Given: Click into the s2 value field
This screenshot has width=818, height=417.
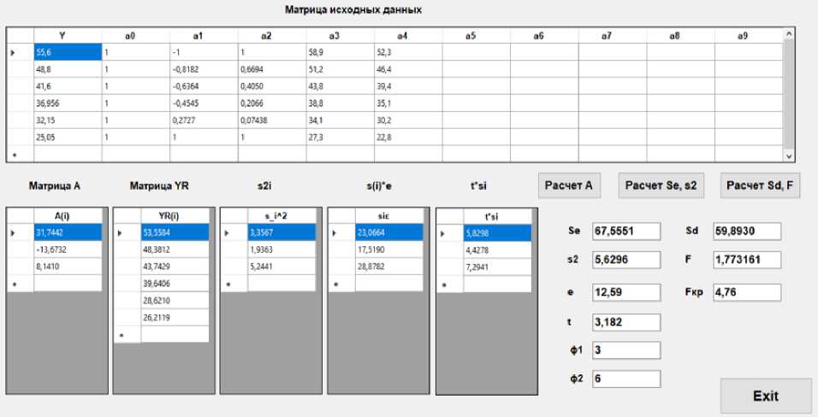Looking at the screenshot, I should pyautogui.click(x=626, y=260).
